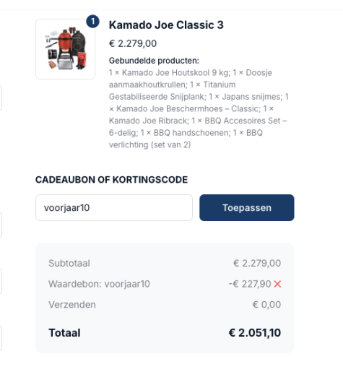Open the Kamado Joe product thumbnail
The image size is (343, 372).
click(x=65, y=49)
